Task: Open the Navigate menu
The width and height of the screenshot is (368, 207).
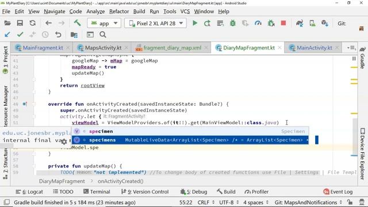Action: coord(55,11)
